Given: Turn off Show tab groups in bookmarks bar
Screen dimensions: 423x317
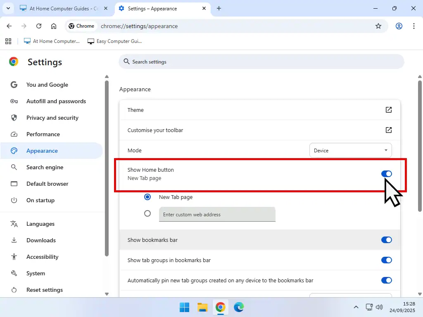Looking at the screenshot, I should [386, 260].
